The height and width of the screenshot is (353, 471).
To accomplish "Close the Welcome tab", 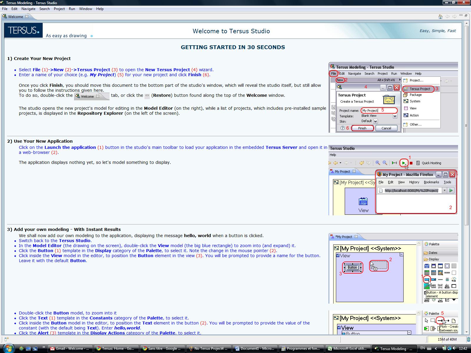I will point(27,16).
